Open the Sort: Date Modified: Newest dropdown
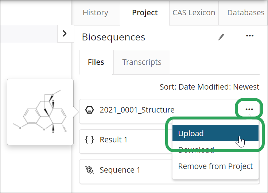Viewport: 268px width, 193px height. pyautogui.click(x=209, y=87)
